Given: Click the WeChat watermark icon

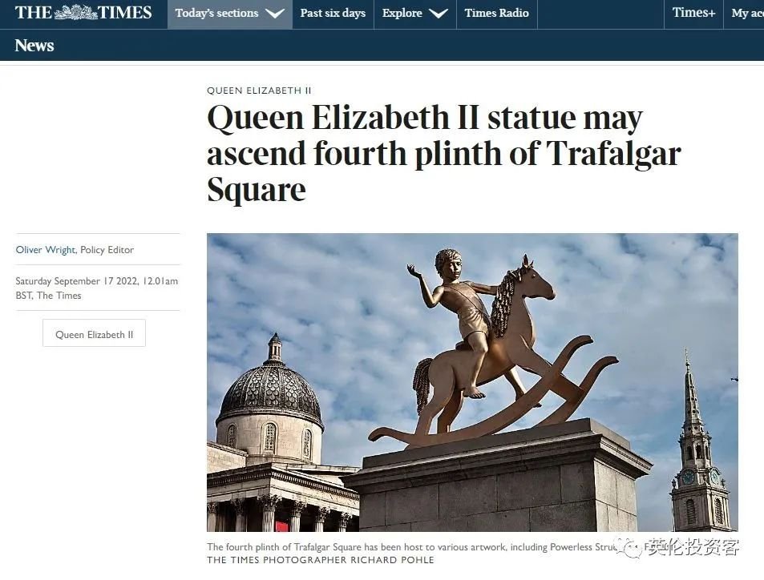Looking at the screenshot, I should 630,547.
